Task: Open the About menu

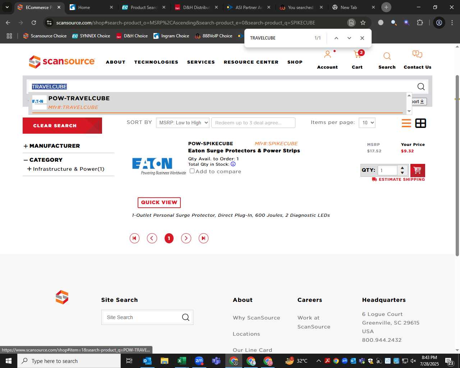Action: point(116,62)
